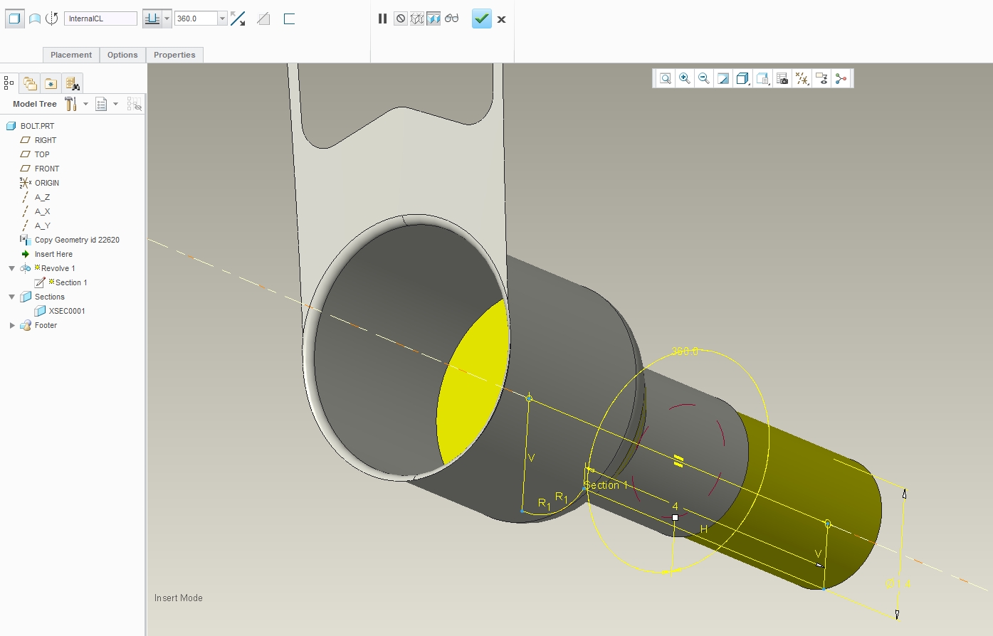The width and height of the screenshot is (993, 636).
Task: Select A_Z datum axis
Action: pos(42,197)
